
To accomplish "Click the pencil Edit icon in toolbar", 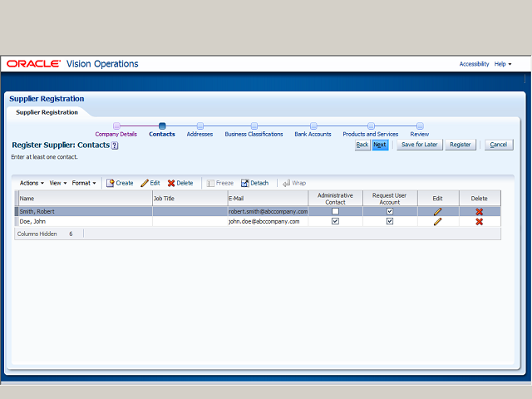I will click(145, 183).
